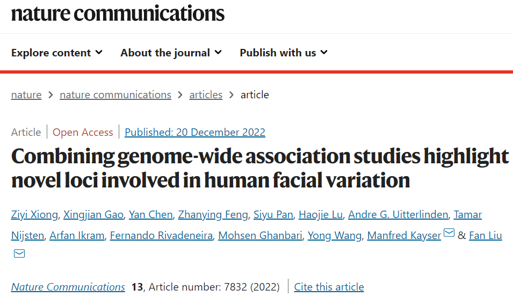Click author Andre G. Uitterlinden
The image size is (513, 297).
pyautogui.click(x=398, y=215)
